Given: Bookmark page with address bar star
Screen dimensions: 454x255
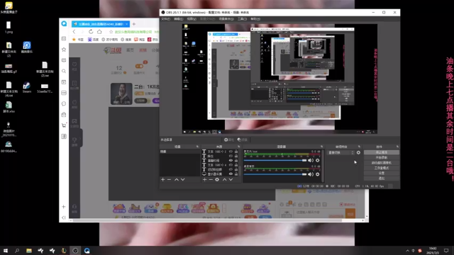Looking at the screenshot, I should point(111,31).
